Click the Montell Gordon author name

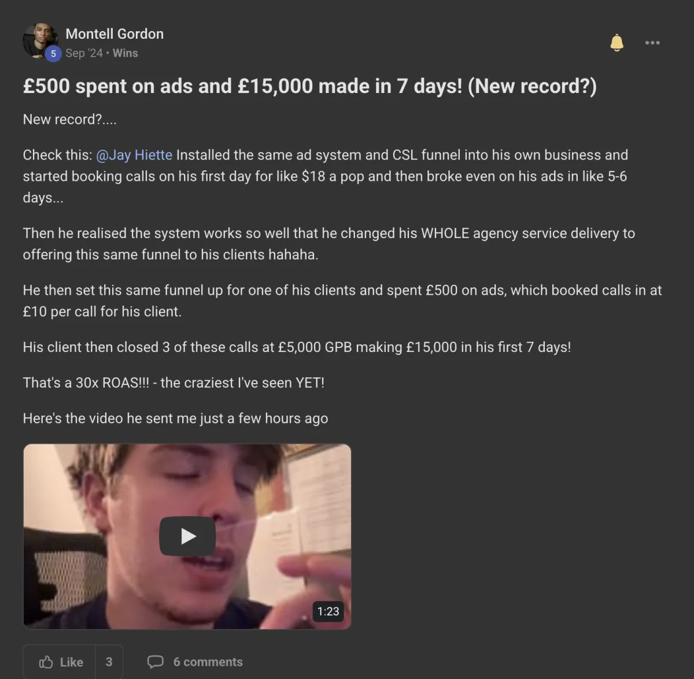coord(115,34)
